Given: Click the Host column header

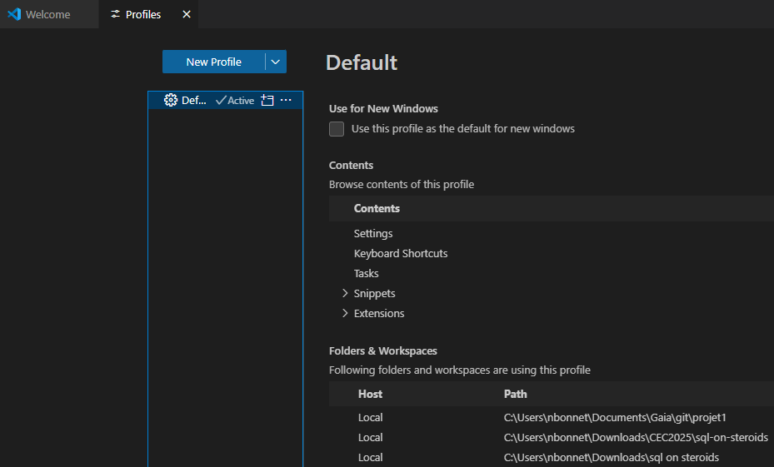Looking at the screenshot, I should 370,394.
